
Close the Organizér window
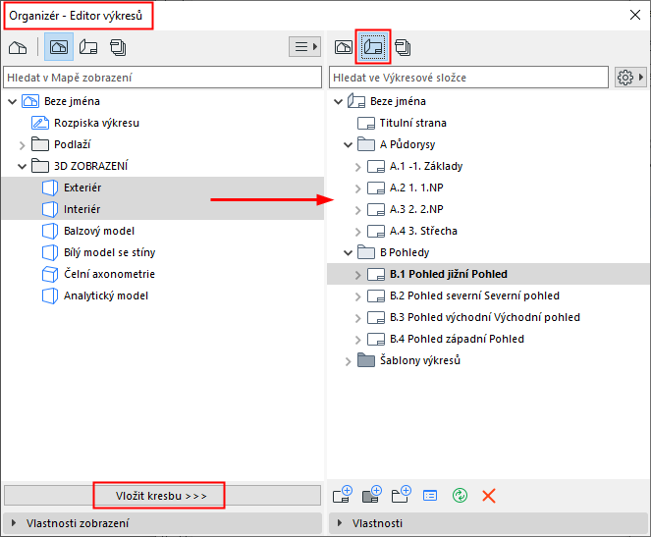(x=635, y=15)
